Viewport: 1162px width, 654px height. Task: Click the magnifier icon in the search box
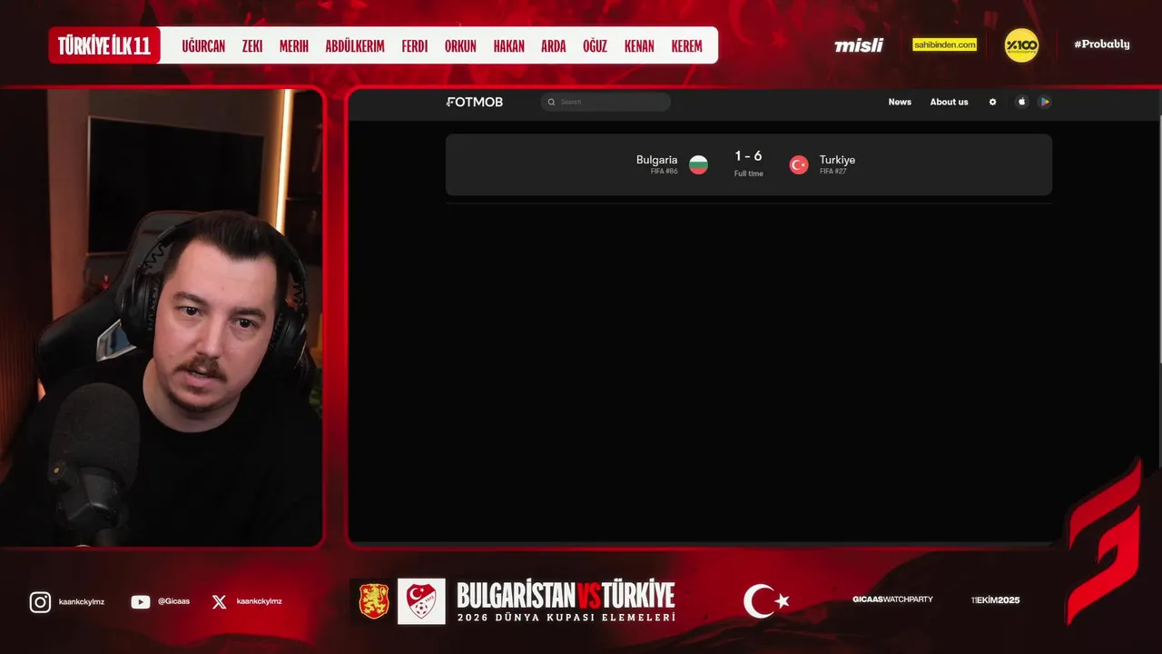[551, 102]
